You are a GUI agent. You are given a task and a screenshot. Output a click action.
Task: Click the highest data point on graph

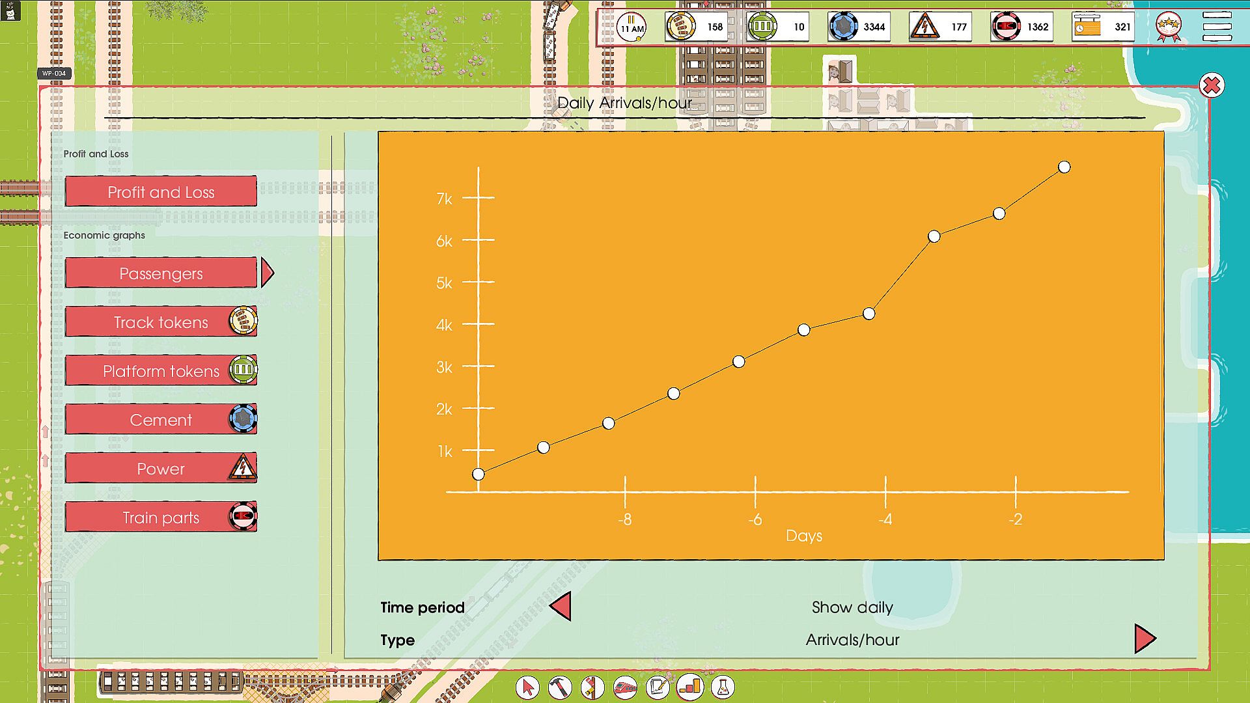(x=1064, y=167)
